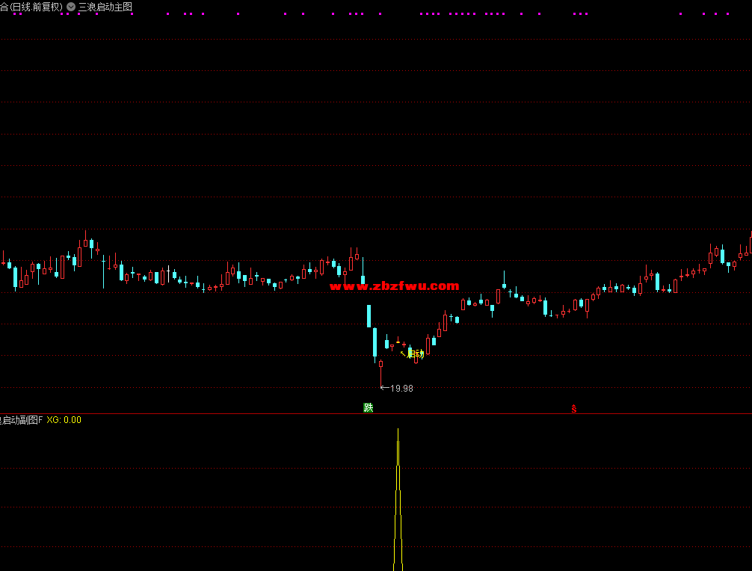
Task: Click the (日线 前复权) period label
Action: click(x=37, y=6)
